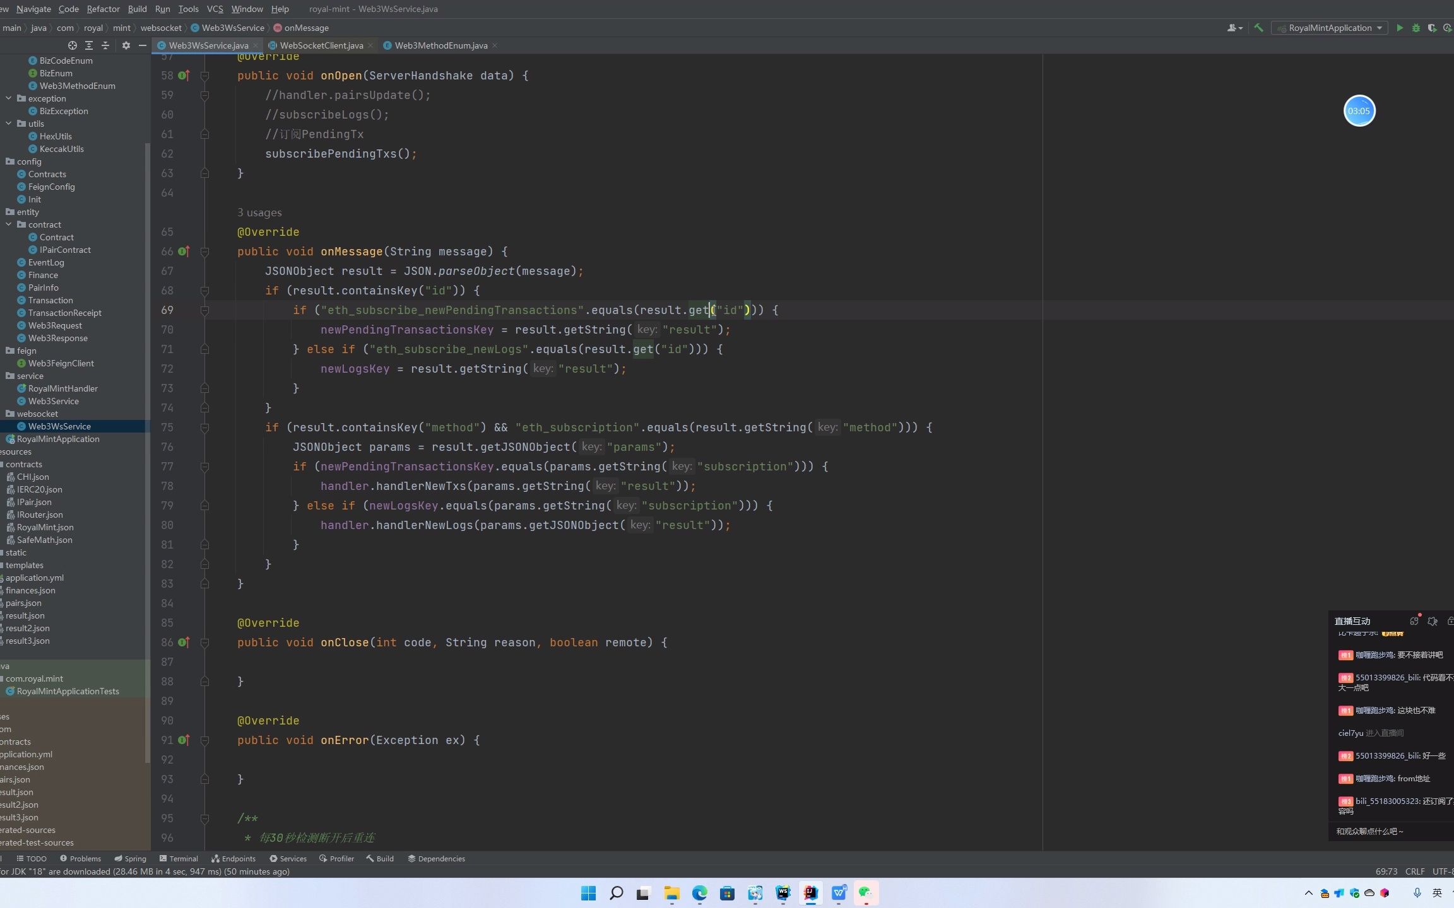The image size is (1454, 908).
Task: Click the blue 03:05 timer bubble
Action: pos(1359,111)
